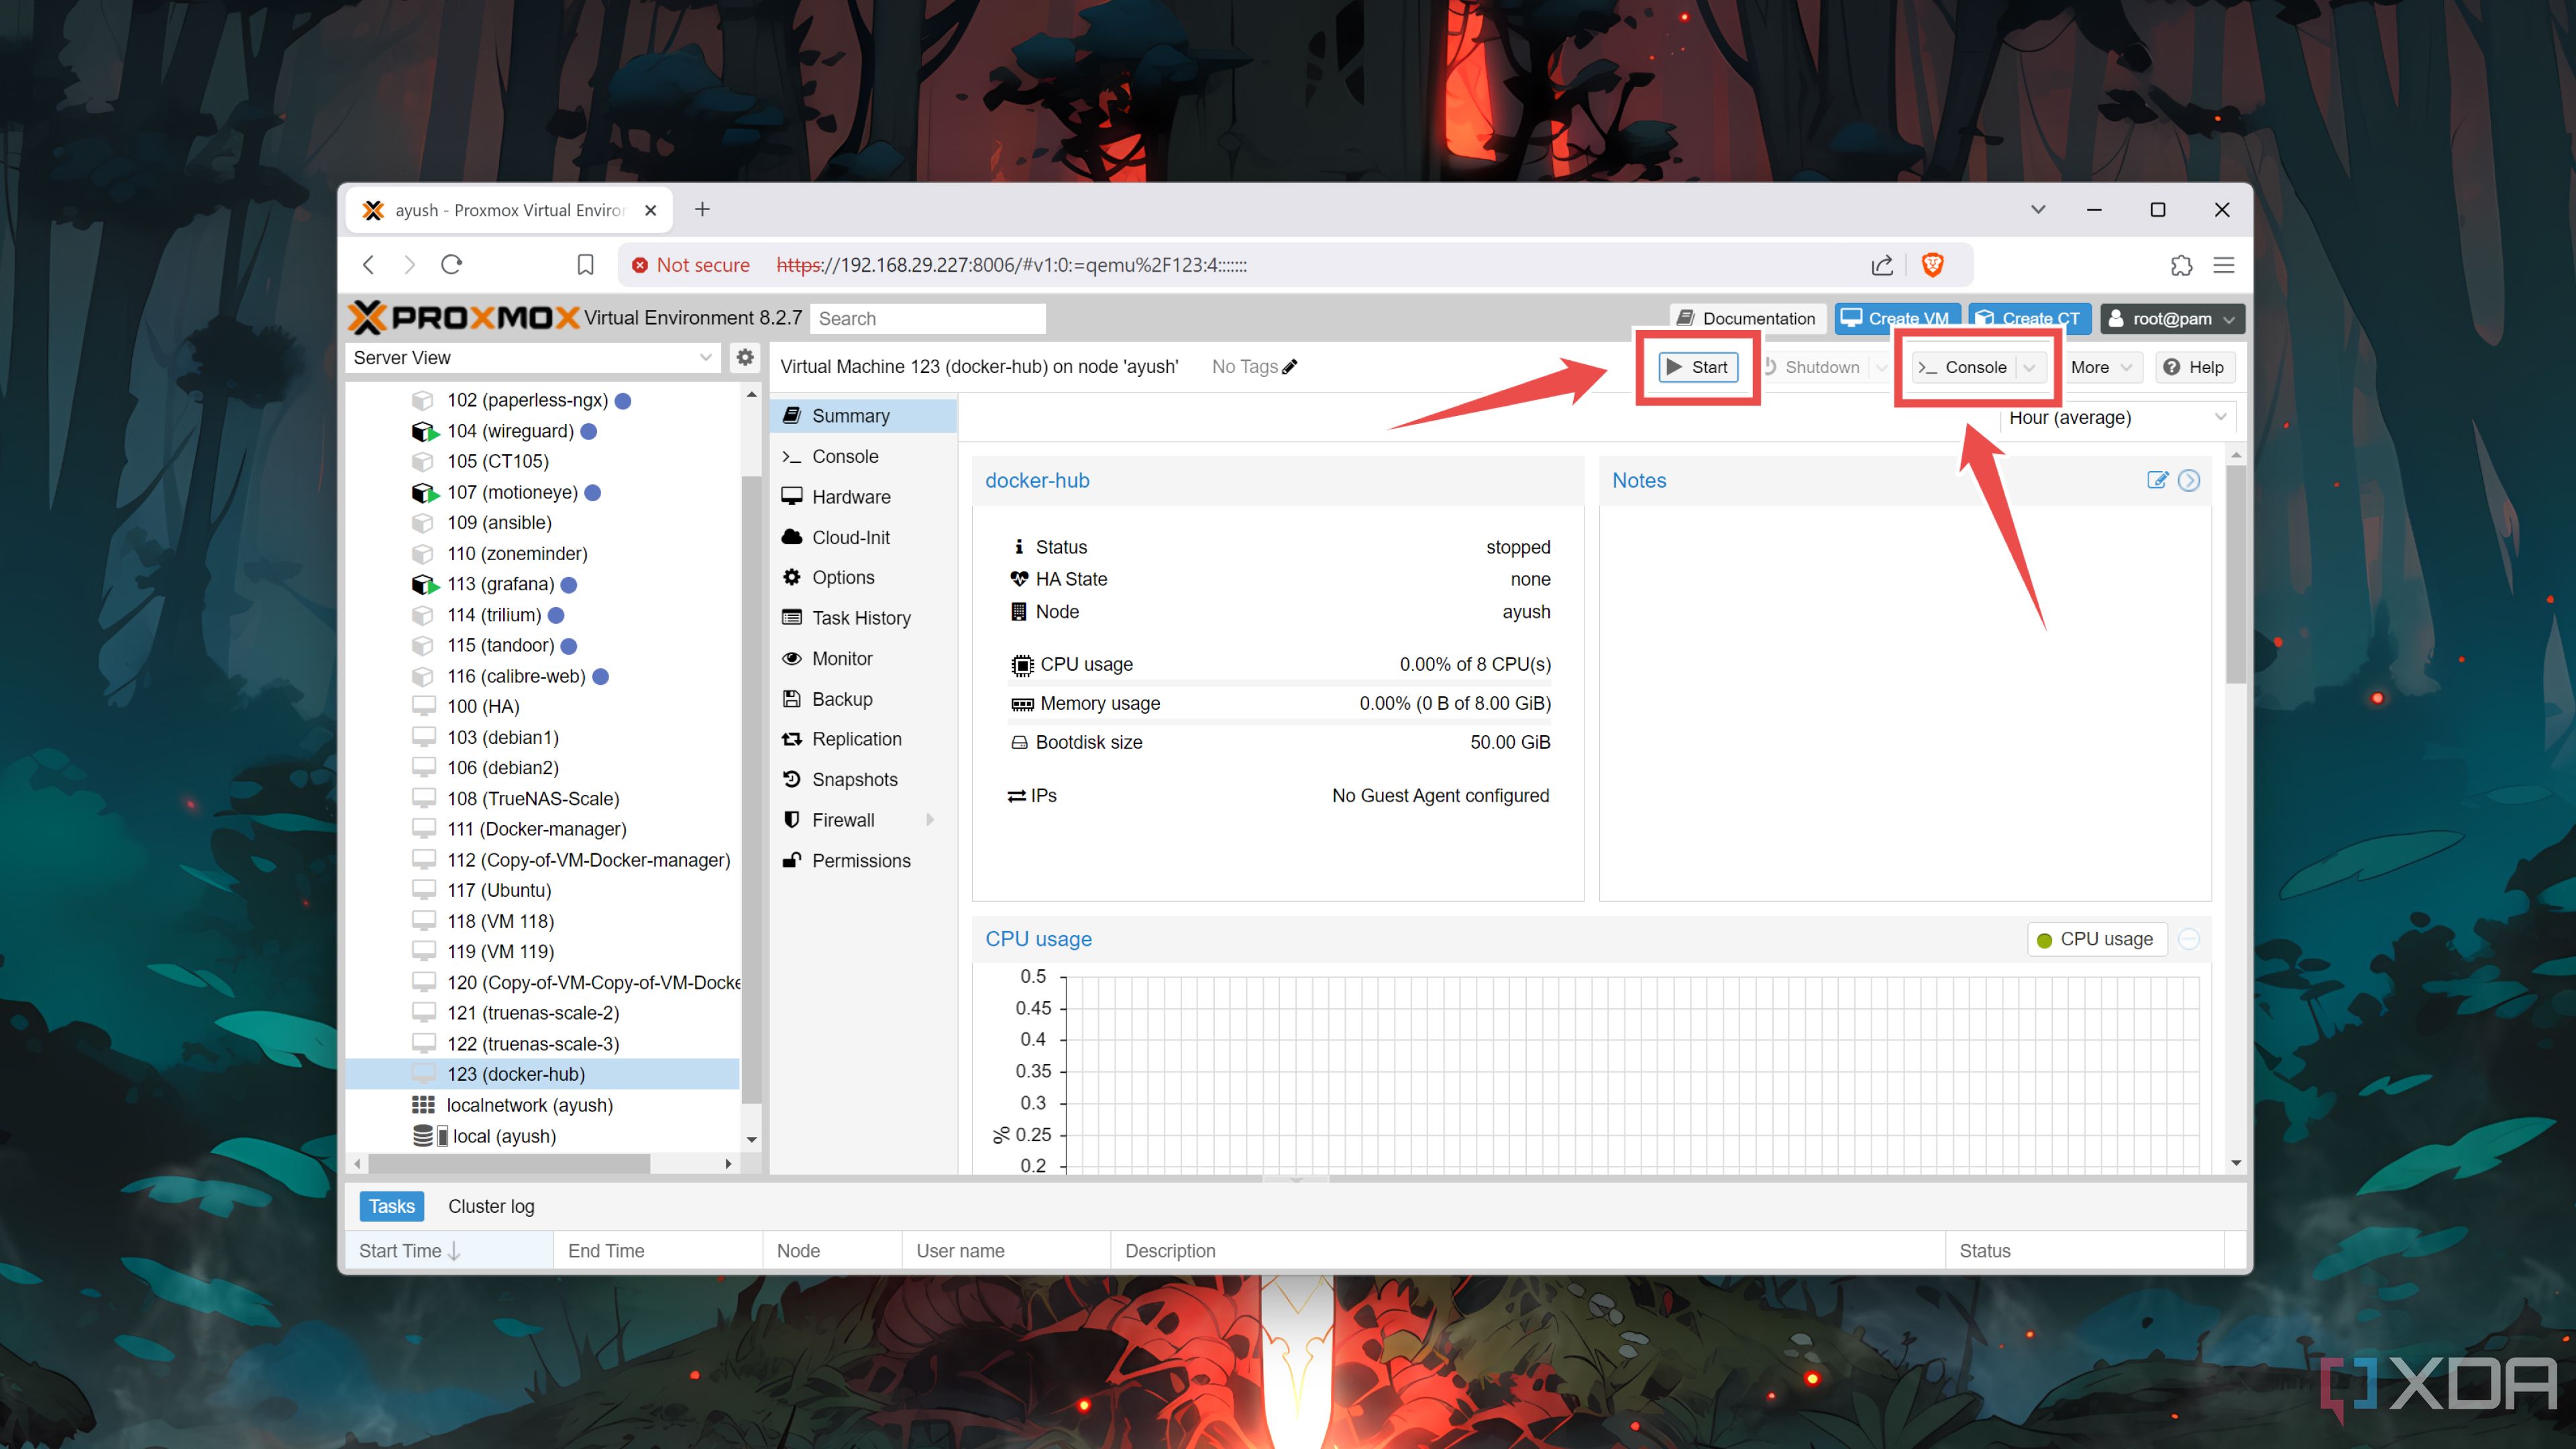Click the tree scroll down arrow
Viewport: 2576px width, 1449px height.
click(x=751, y=1139)
